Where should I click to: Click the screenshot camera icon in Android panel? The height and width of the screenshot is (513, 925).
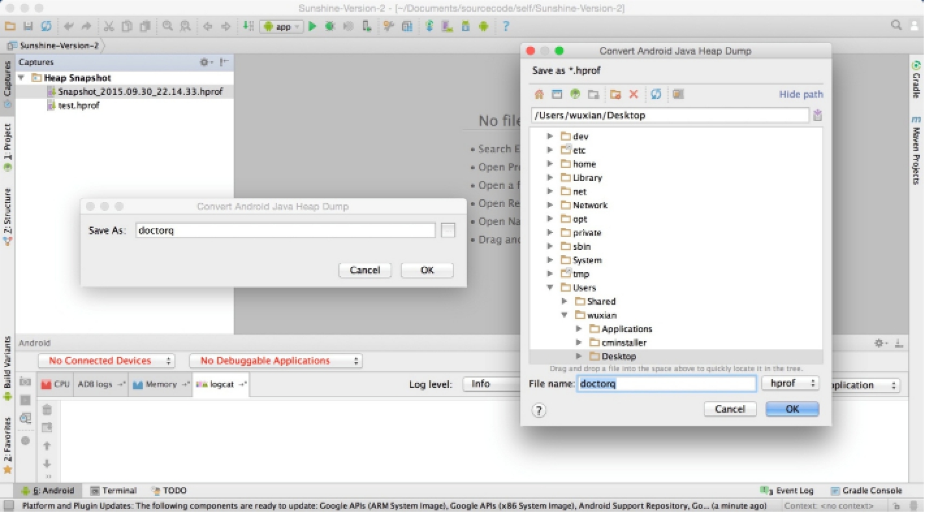(25, 381)
